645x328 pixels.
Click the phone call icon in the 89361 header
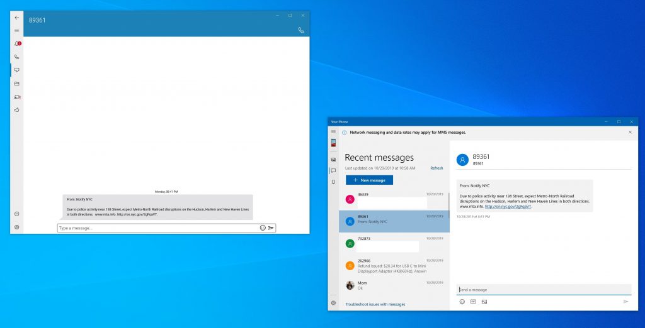tap(301, 30)
